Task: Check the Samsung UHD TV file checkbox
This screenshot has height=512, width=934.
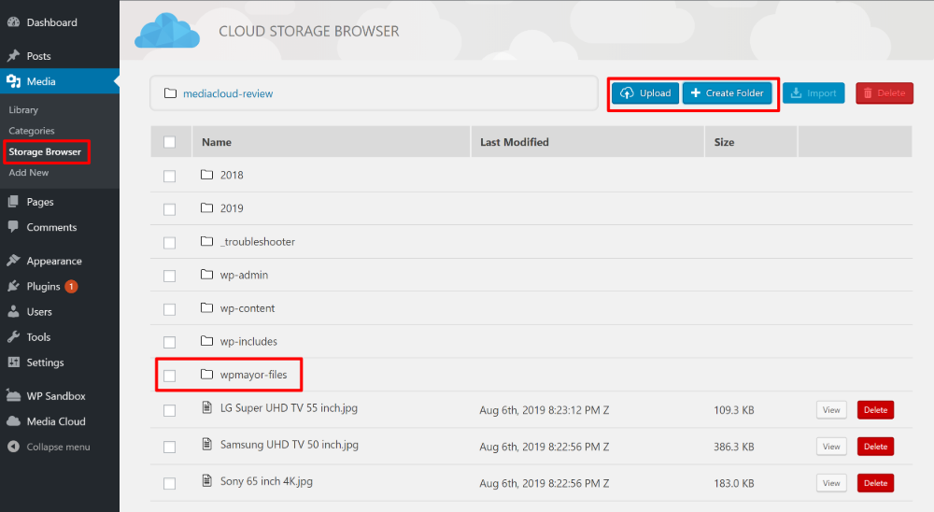Action: tap(170, 447)
